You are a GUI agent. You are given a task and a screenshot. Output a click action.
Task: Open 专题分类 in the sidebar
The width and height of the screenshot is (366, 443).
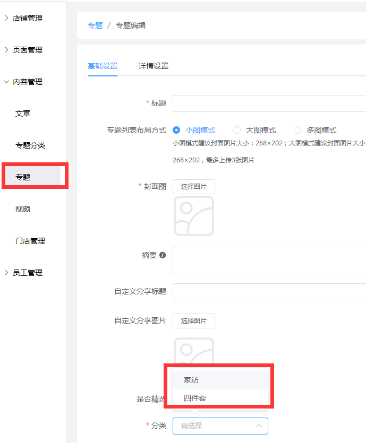coord(30,145)
